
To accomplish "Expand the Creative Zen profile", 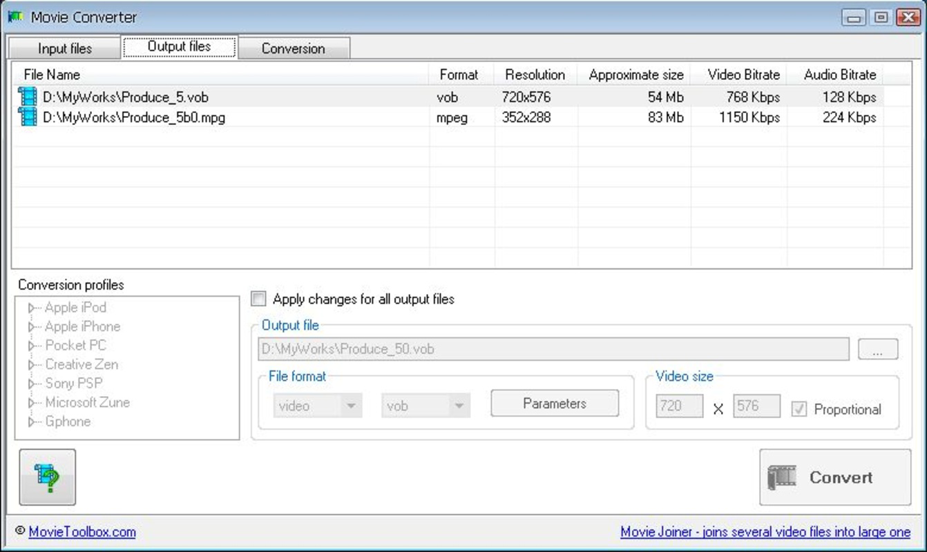I will tap(31, 364).
